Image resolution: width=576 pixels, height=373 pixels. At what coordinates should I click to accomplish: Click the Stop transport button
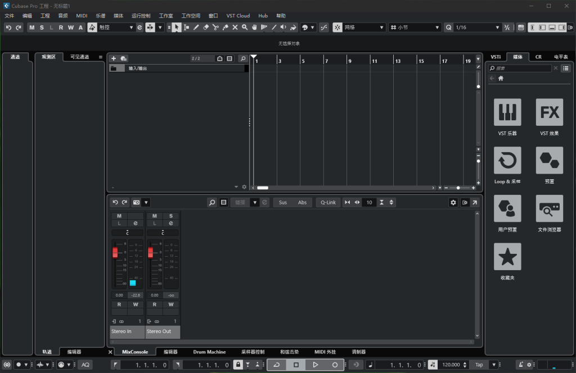tap(296, 365)
